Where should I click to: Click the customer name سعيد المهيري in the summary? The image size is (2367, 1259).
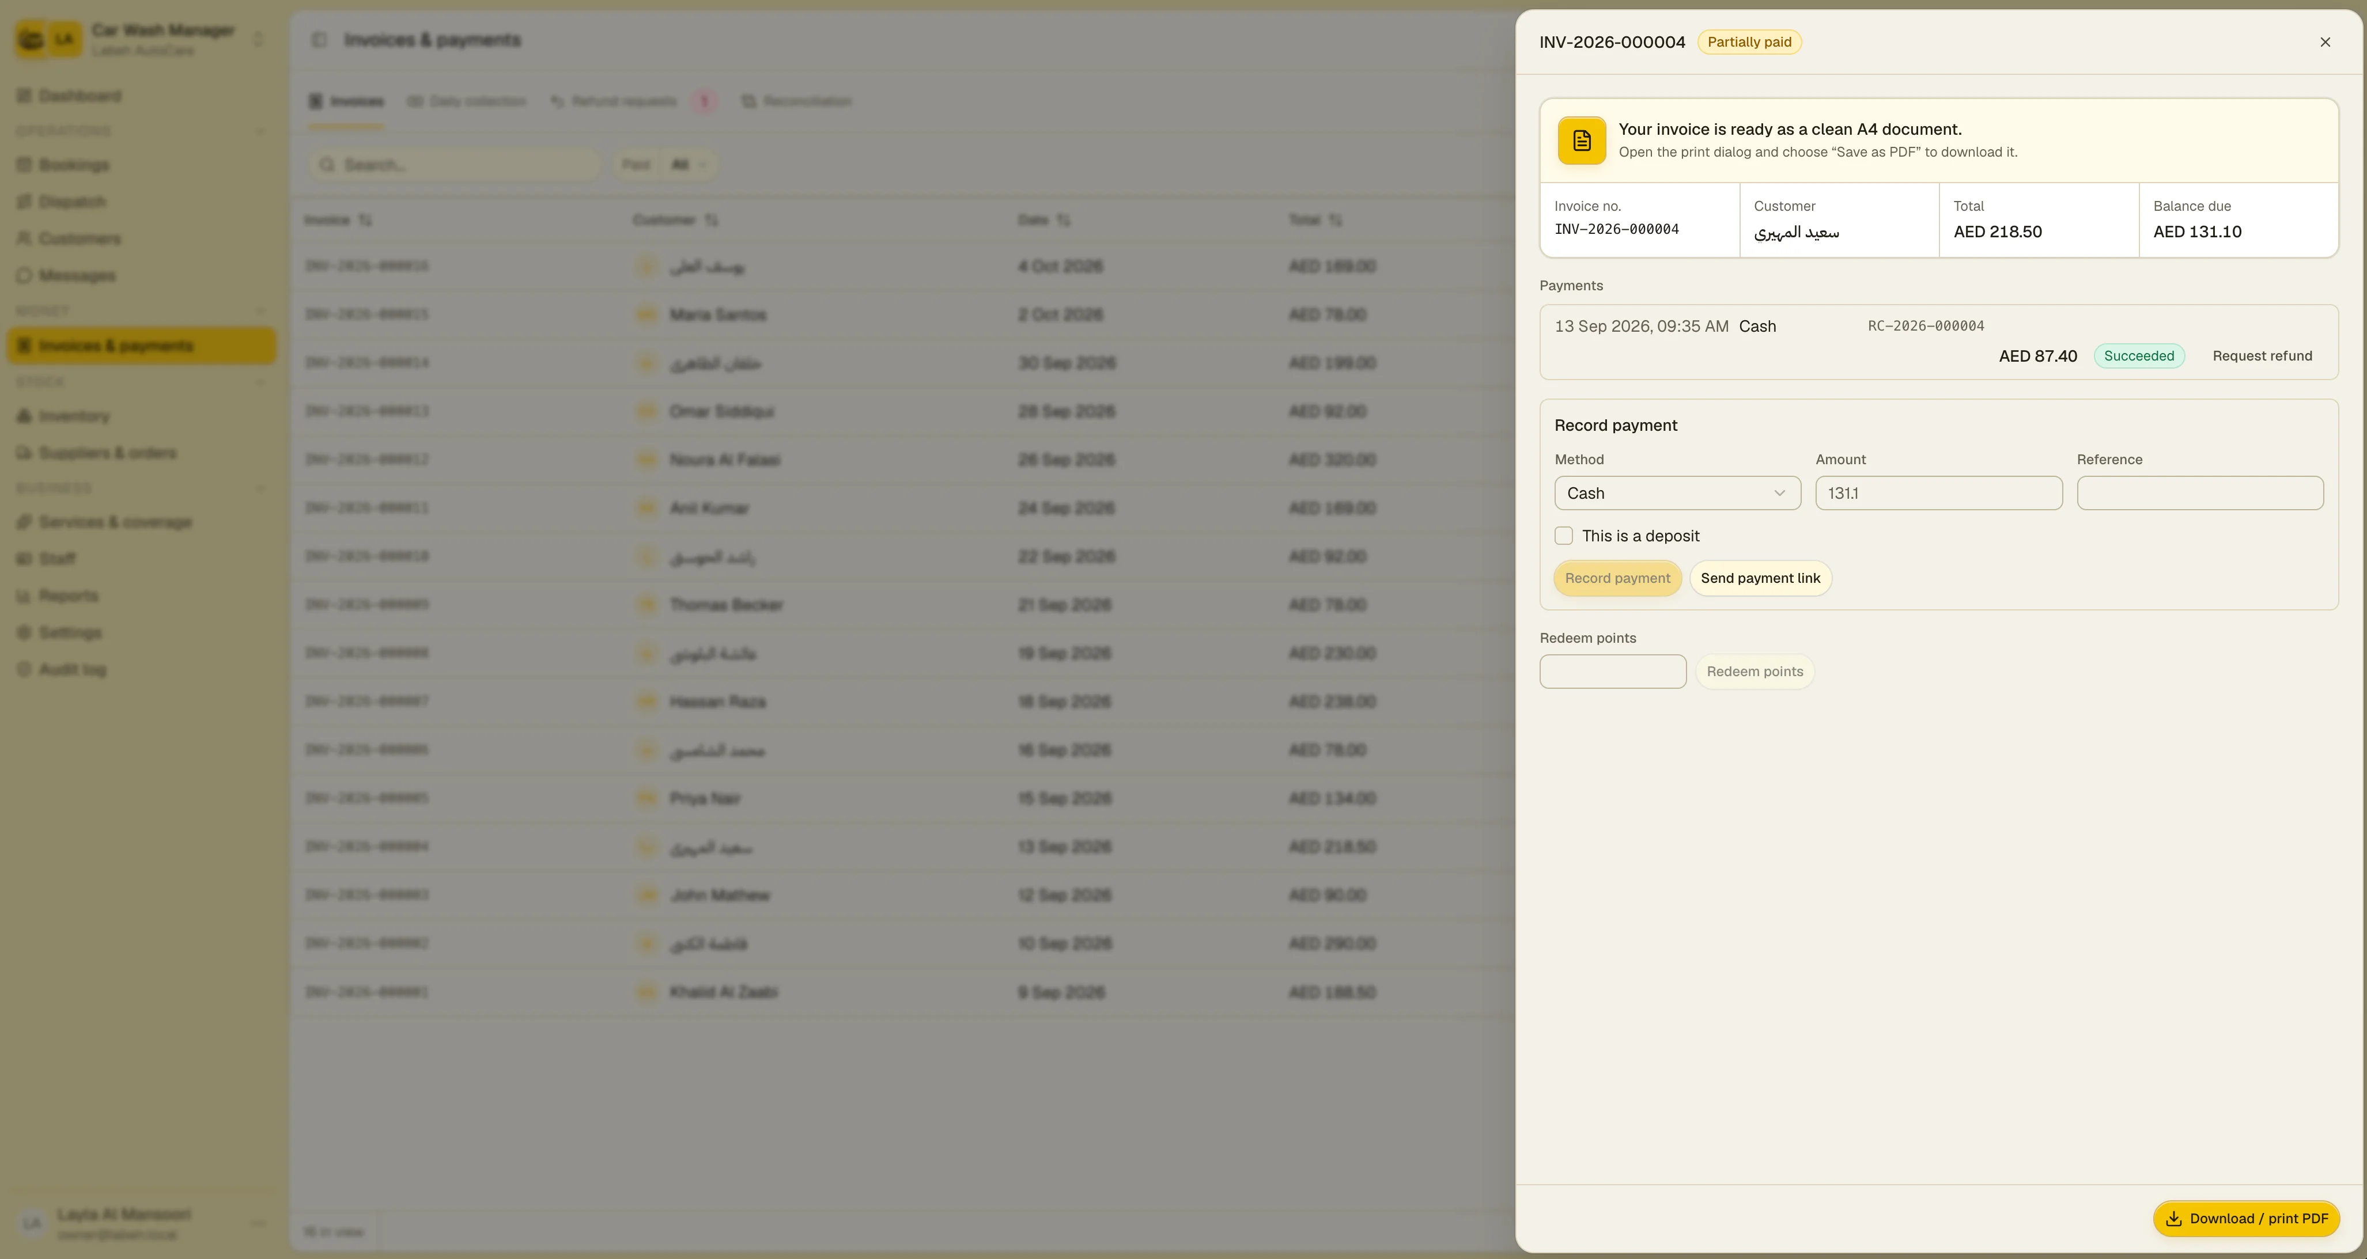pos(1797,232)
